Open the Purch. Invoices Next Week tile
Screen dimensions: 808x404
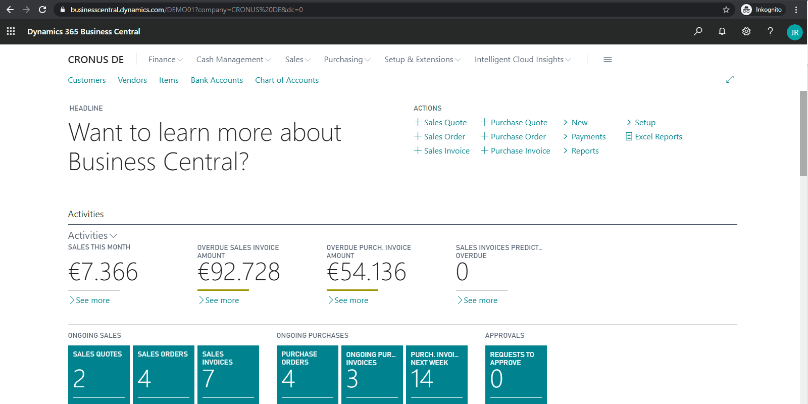pos(437,375)
